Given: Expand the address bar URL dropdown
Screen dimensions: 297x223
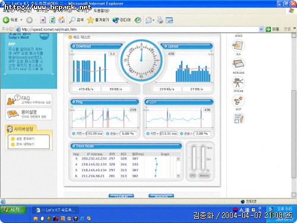Looking at the screenshot, I should tap(261, 29).
